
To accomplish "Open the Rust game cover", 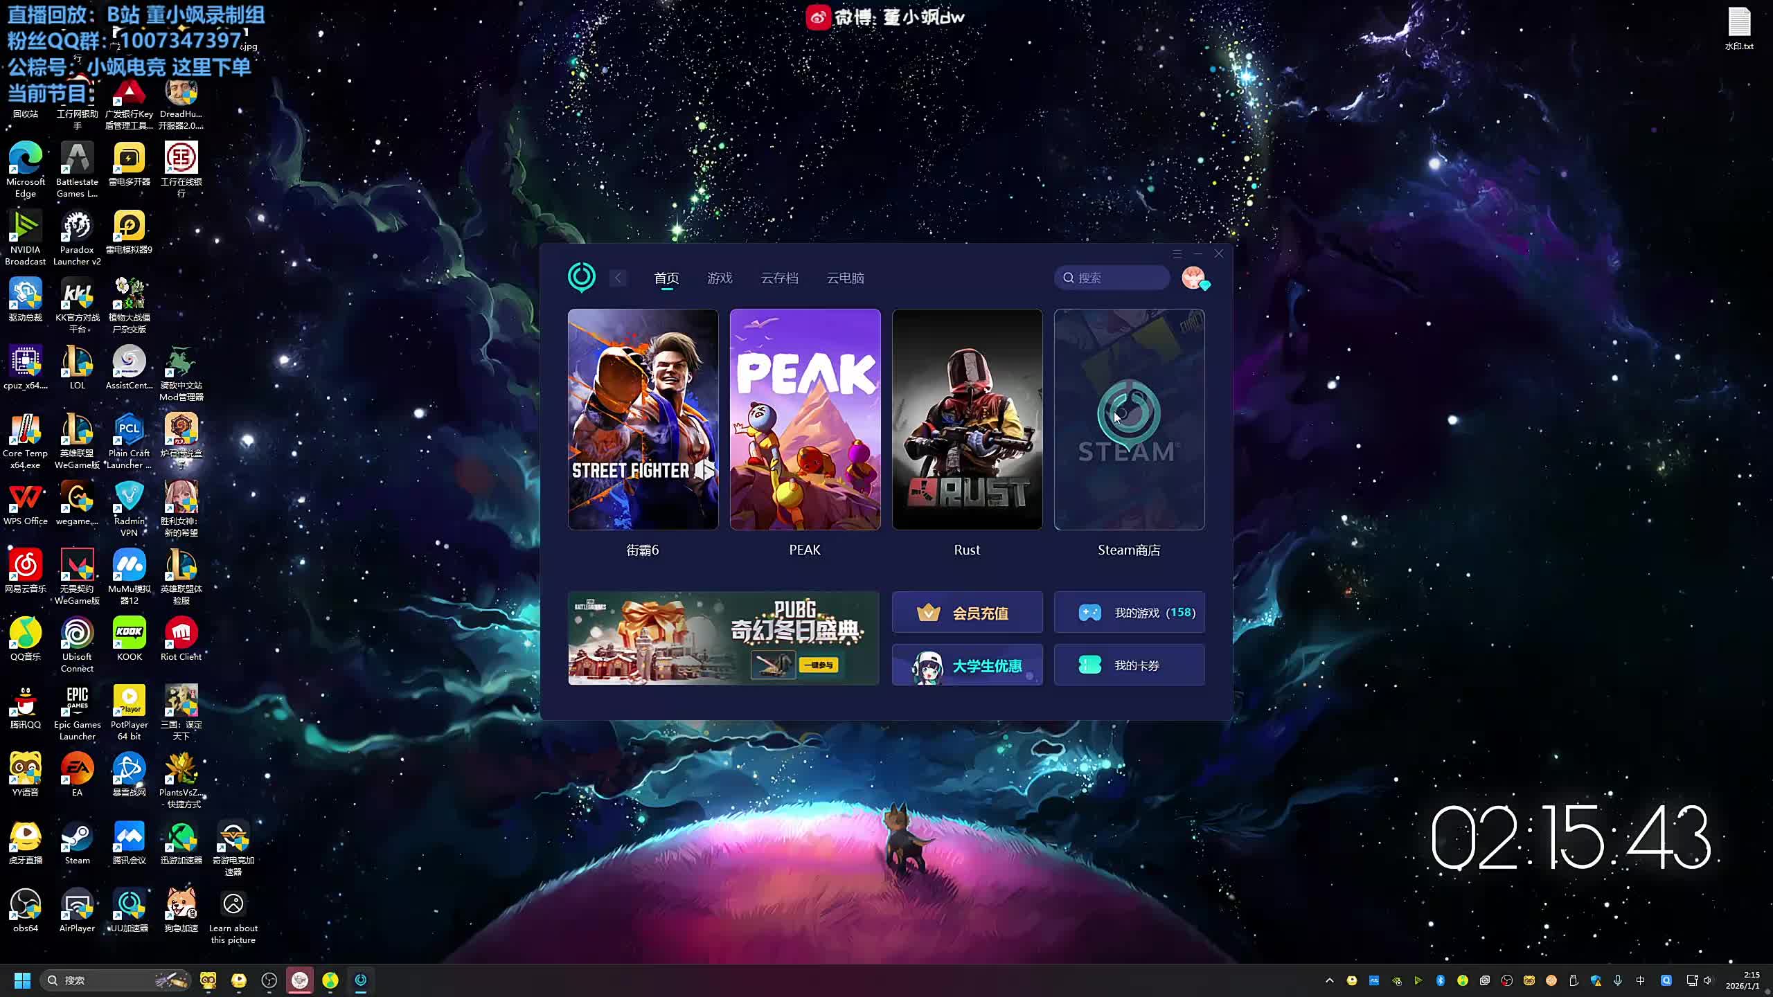I will click(x=967, y=420).
